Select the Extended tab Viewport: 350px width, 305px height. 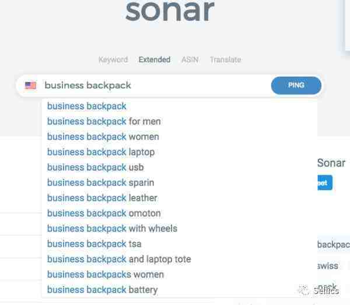pos(155,59)
